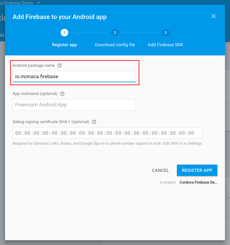The height and width of the screenshot is (245, 230).
Task: Click help icon beside Android package name
Action: point(59,66)
